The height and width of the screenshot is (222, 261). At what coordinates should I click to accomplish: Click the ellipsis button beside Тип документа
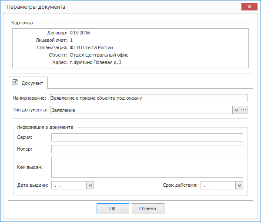[x=244, y=110]
